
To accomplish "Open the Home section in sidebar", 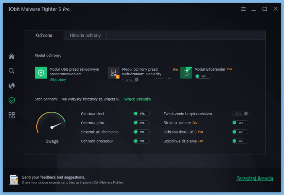I will (12, 56).
